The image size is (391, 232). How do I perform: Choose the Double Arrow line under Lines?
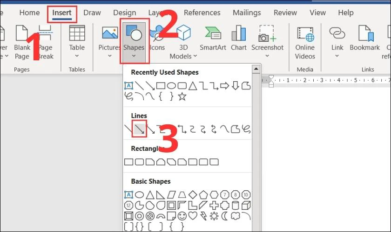coord(150,129)
